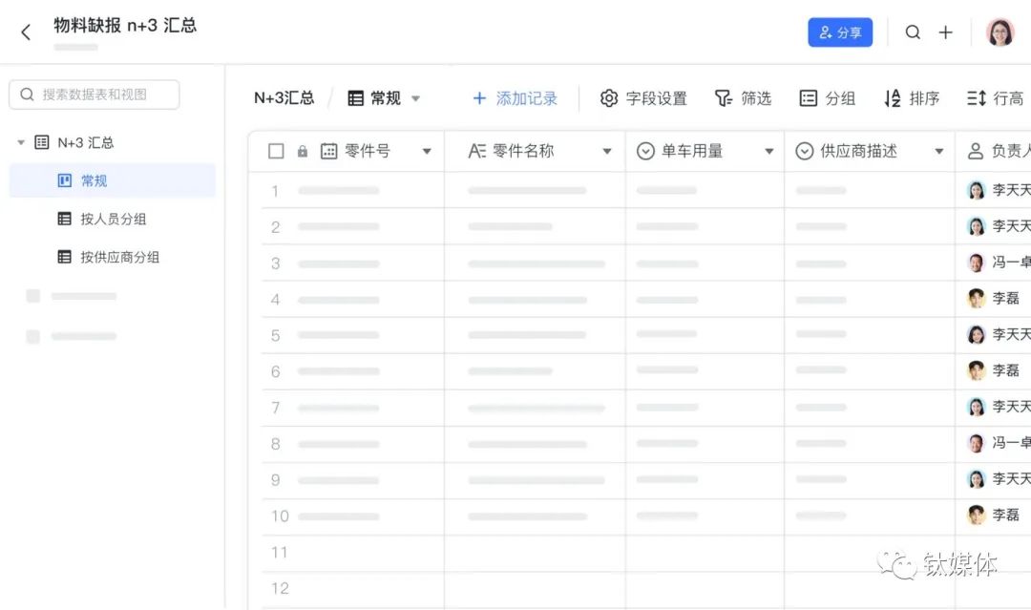Click the 李磊 owner in row 10
The width and height of the screenshot is (1031, 610).
coord(994,515)
